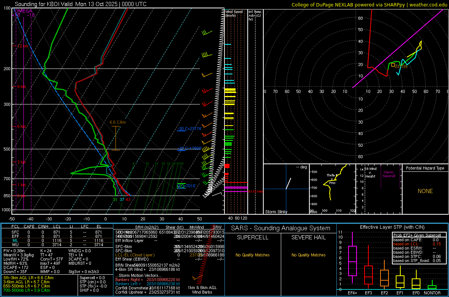Click the NONE hazard type value
This screenshot has height=297, width=449.
pyautogui.click(x=425, y=191)
